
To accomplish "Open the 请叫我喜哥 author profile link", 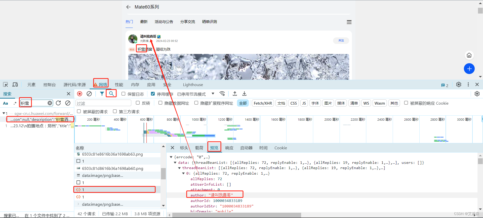I will [148, 36].
